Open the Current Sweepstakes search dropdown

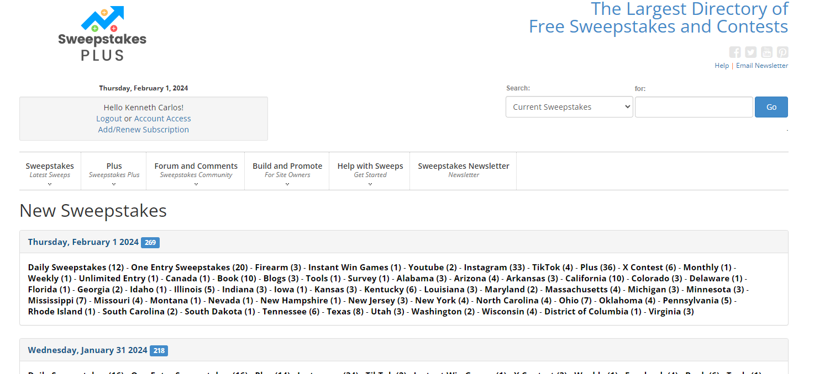click(x=569, y=107)
